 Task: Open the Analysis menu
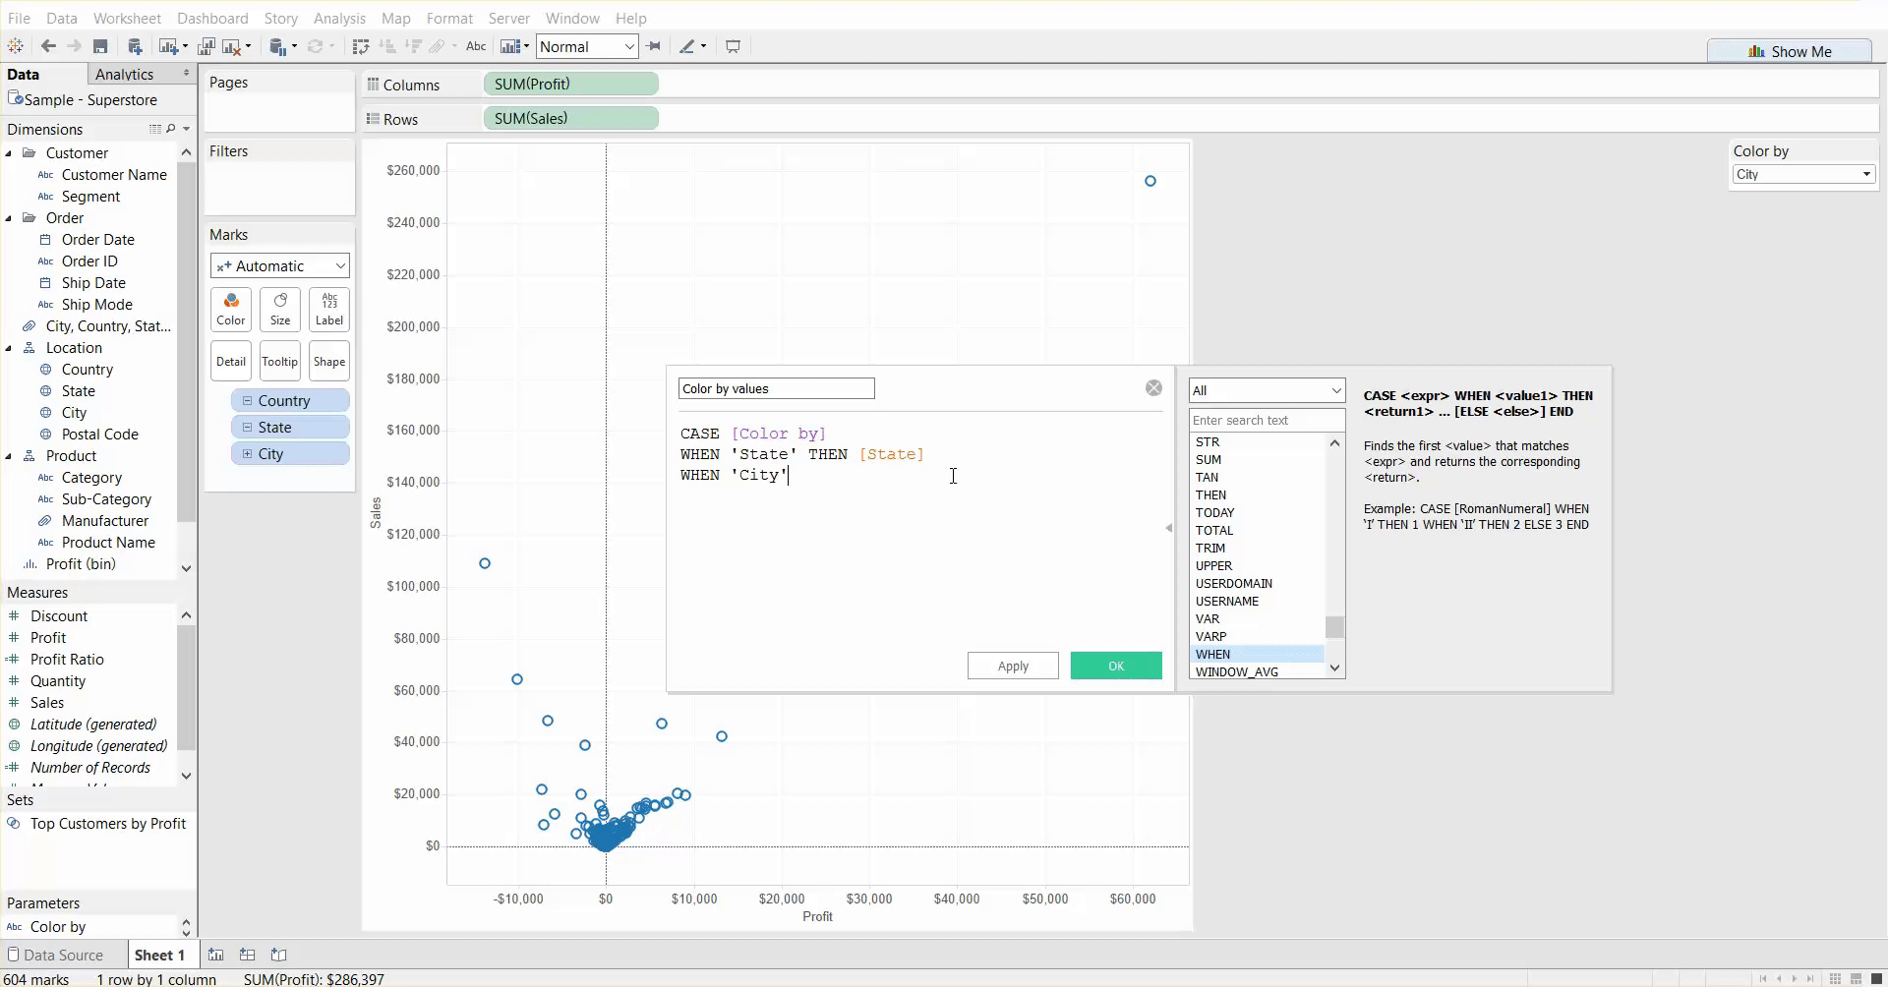[339, 18]
